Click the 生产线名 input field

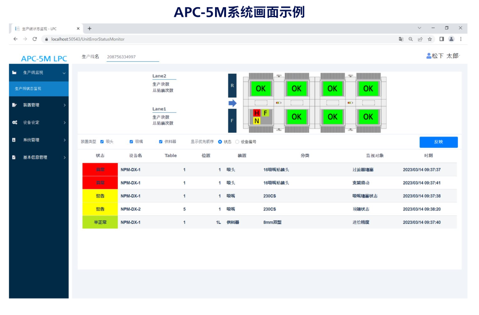[132, 57]
